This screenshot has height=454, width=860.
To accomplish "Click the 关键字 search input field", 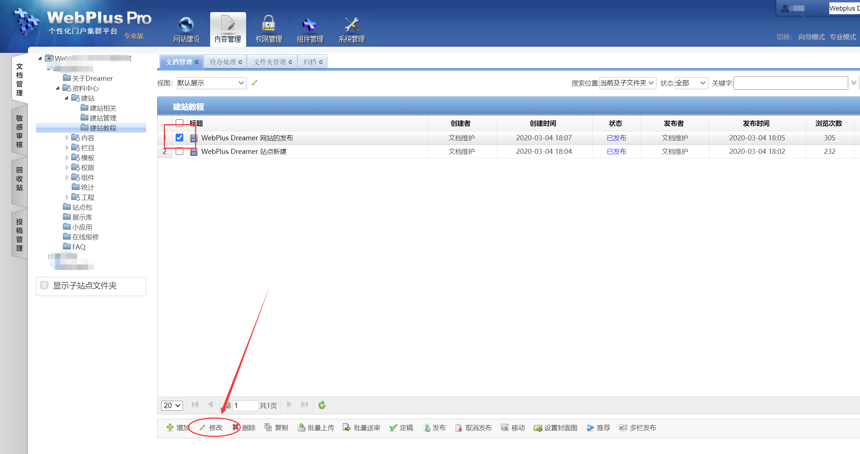I will point(790,83).
